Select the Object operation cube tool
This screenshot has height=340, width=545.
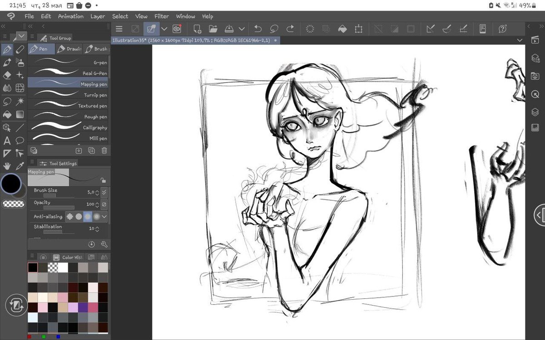[7, 127]
